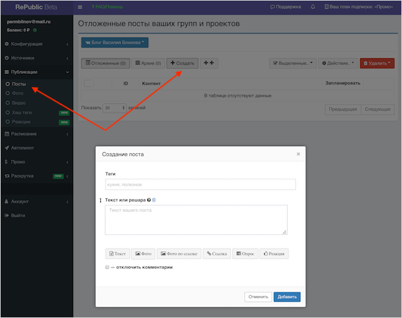This screenshot has height=318, width=402.
Task: Click into the Теги input field
Action: [x=200, y=185]
